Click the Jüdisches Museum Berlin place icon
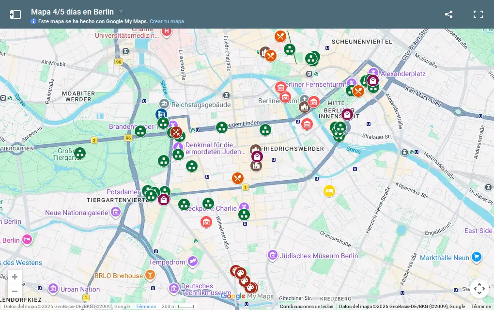The image size is (494, 310). click(273, 255)
